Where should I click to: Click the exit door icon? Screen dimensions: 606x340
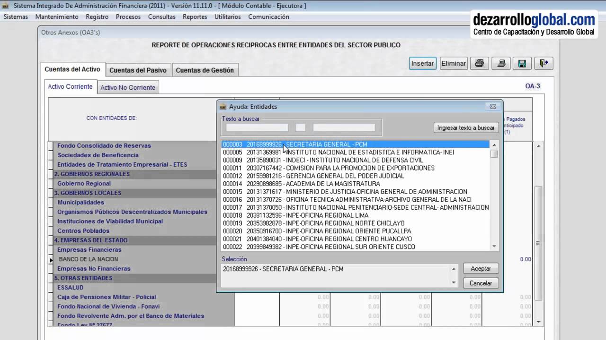(x=544, y=63)
